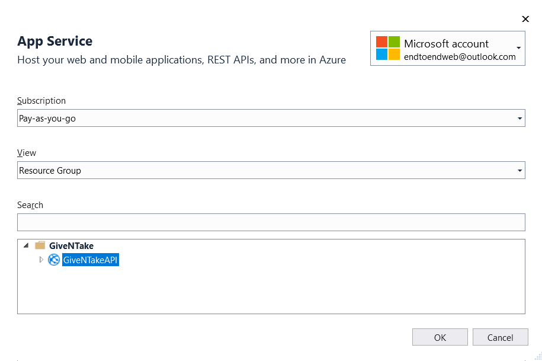Select the GiveNTakeAPI app service

pyautogui.click(x=90, y=260)
